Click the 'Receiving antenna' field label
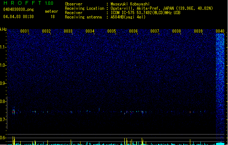The width and height of the screenshot is (228, 145). (83, 17)
